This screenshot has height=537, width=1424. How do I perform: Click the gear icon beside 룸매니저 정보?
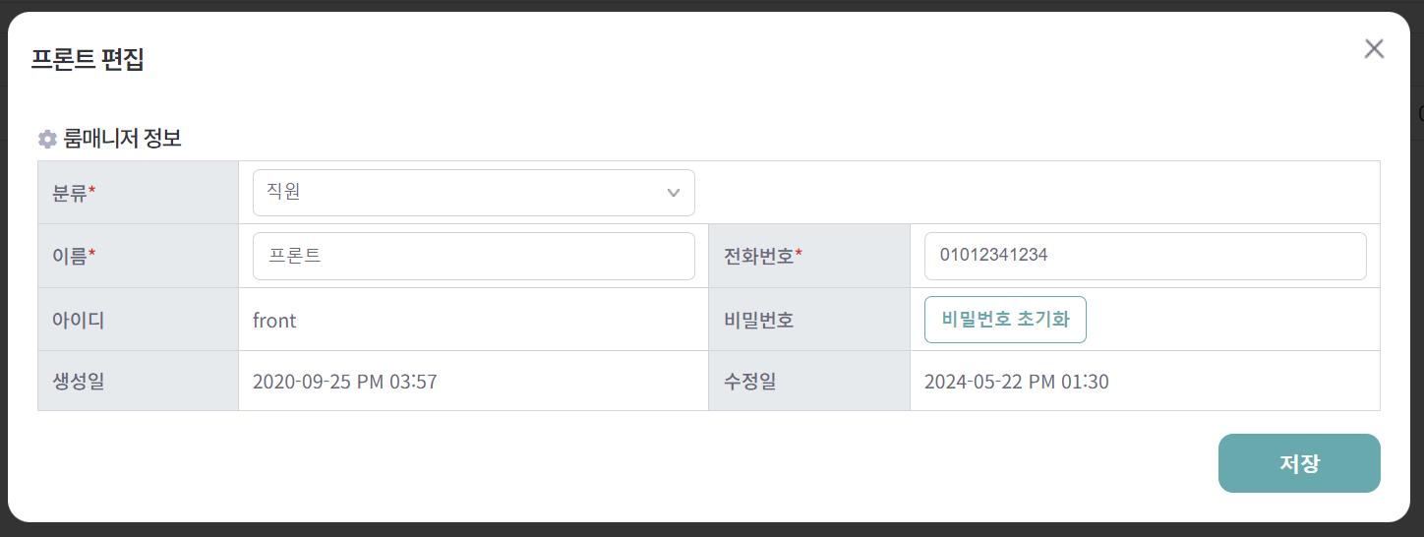pyautogui.click(x=47, y=140)
